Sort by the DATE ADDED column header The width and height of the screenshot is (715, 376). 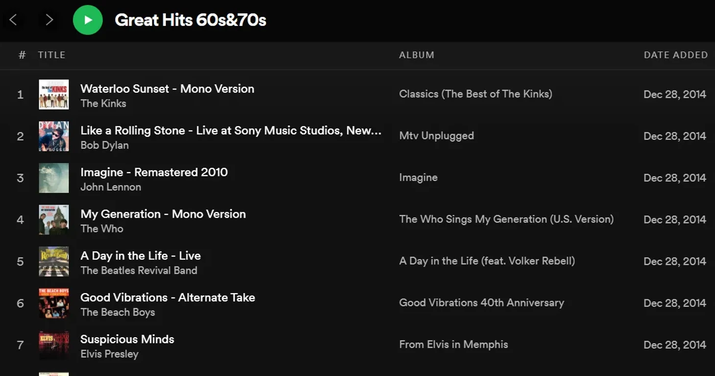[675, 55]
